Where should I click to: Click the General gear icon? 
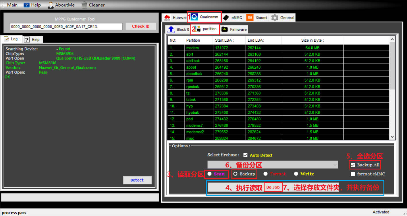coord(275,18)
